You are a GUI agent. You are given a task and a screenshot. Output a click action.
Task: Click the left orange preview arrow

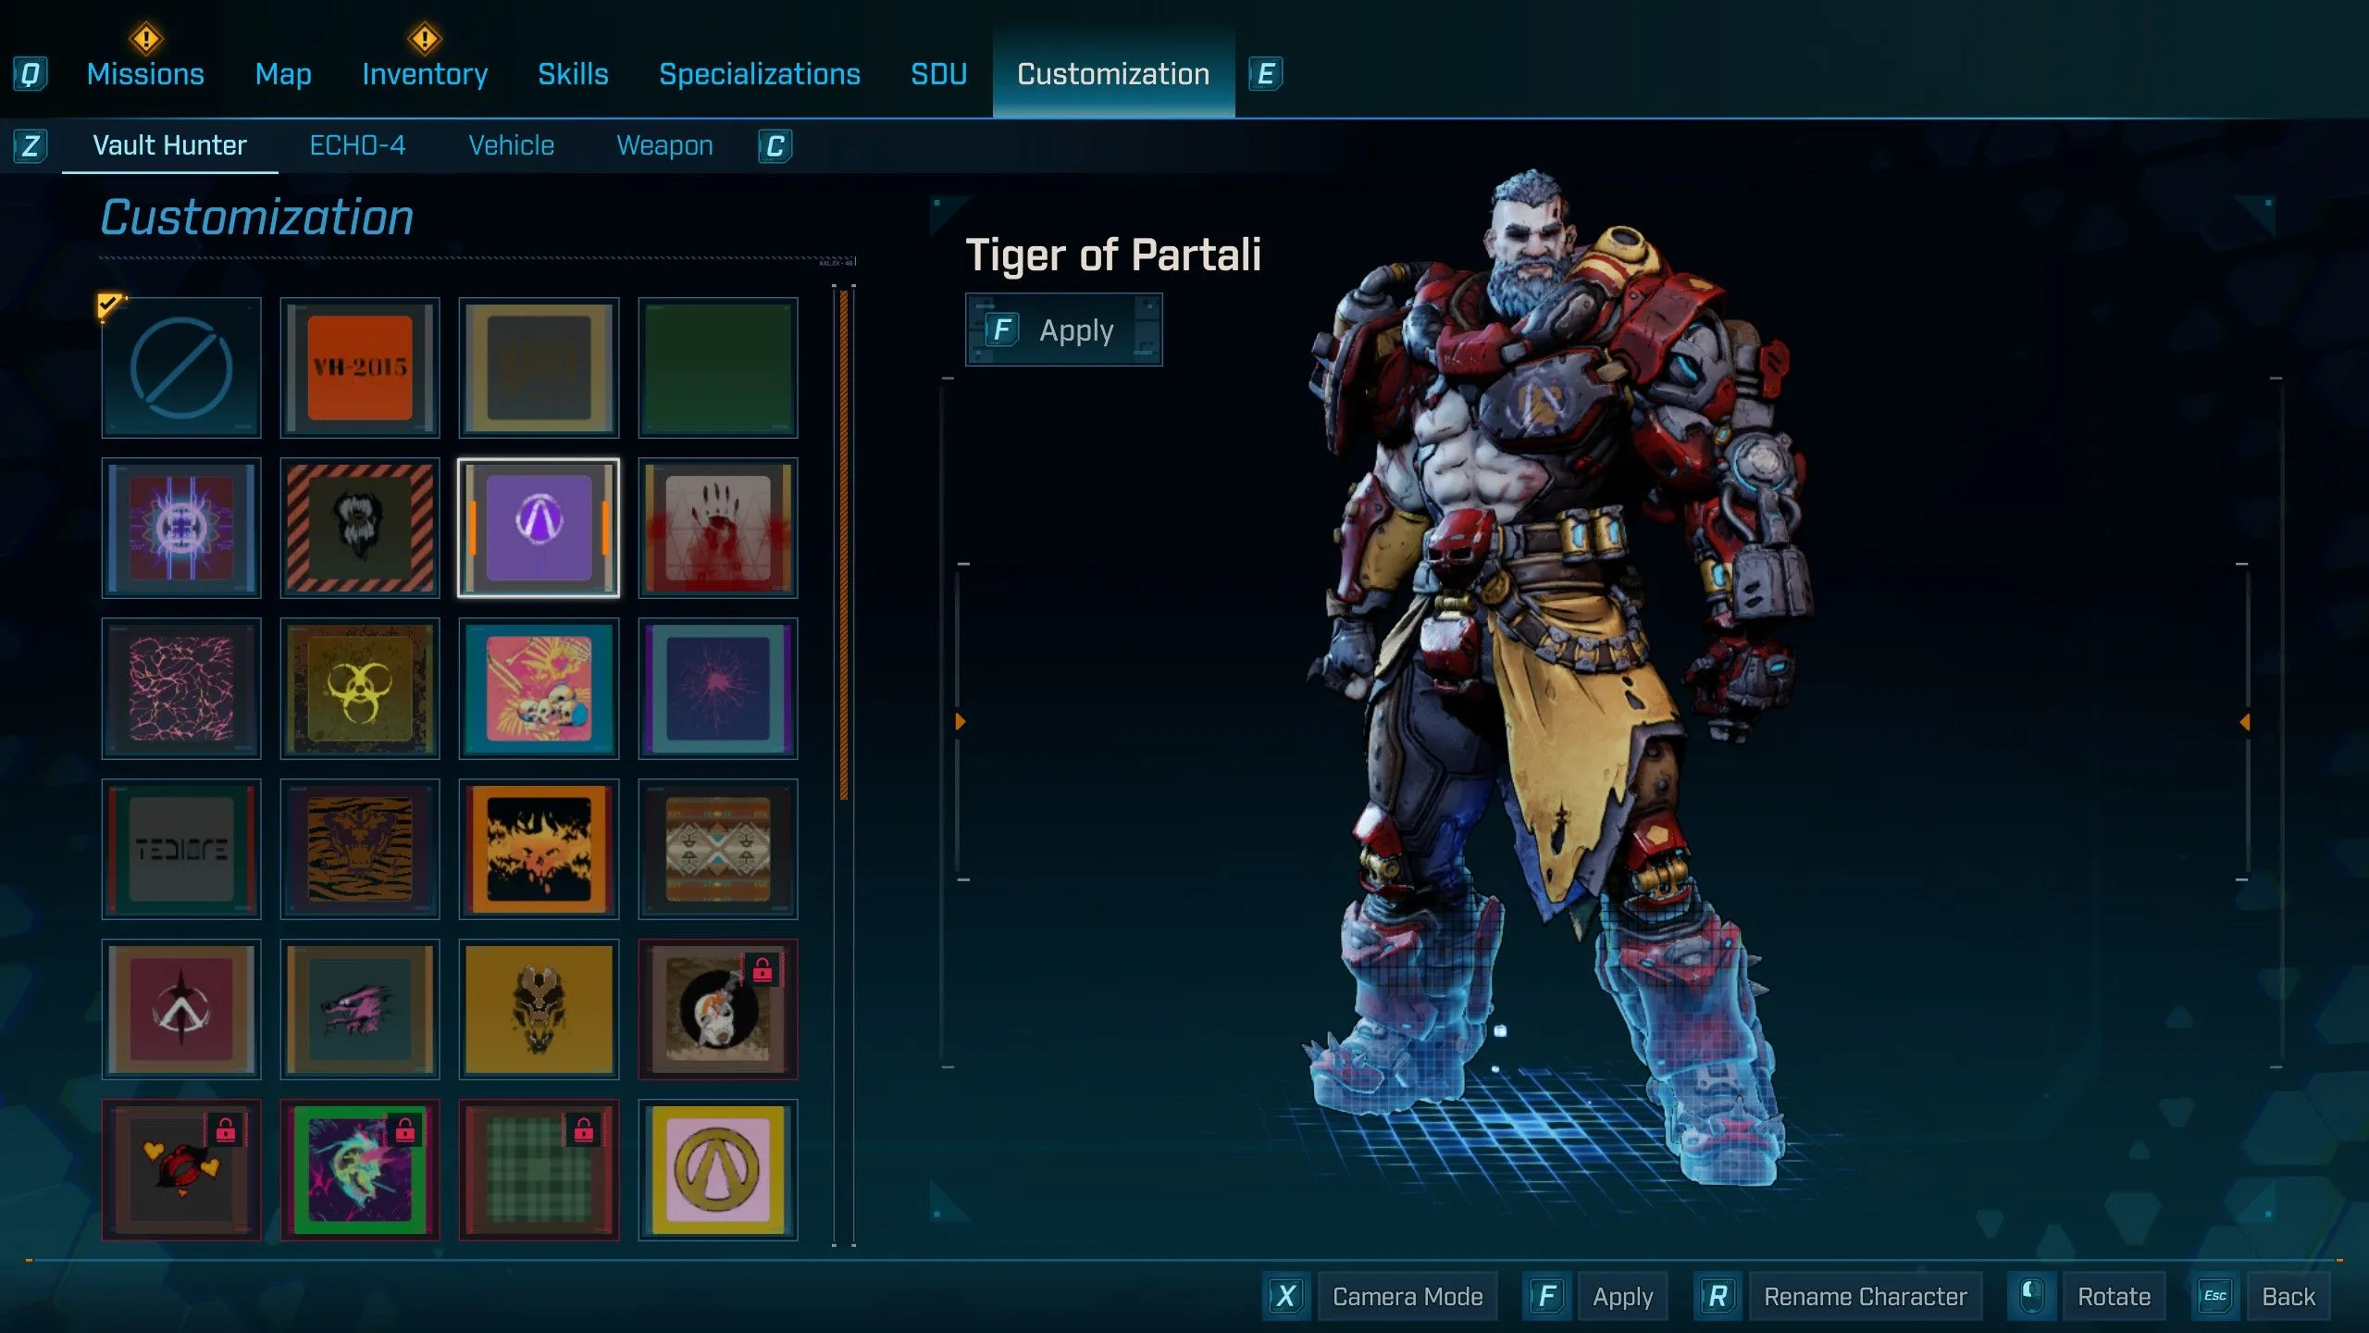coord(961,721)
